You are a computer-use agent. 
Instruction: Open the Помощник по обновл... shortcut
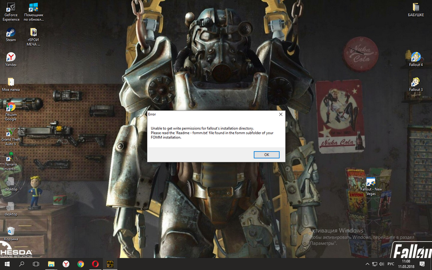(33, 12)
